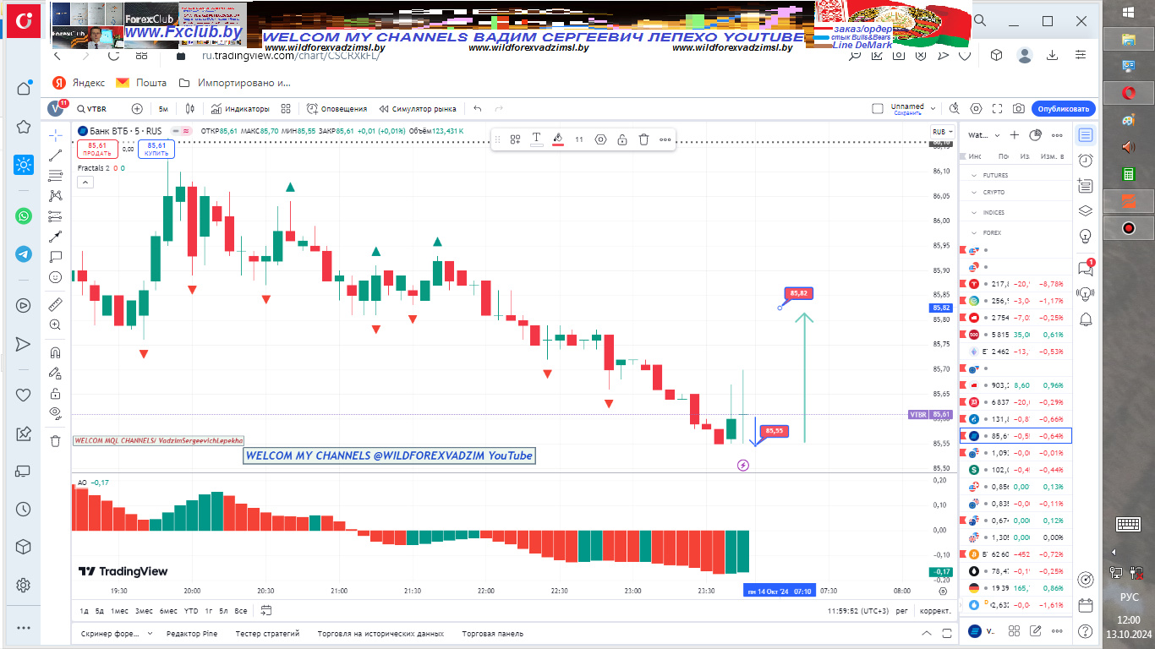Select the crosshair cursor tool

click(x=56, y=134)
